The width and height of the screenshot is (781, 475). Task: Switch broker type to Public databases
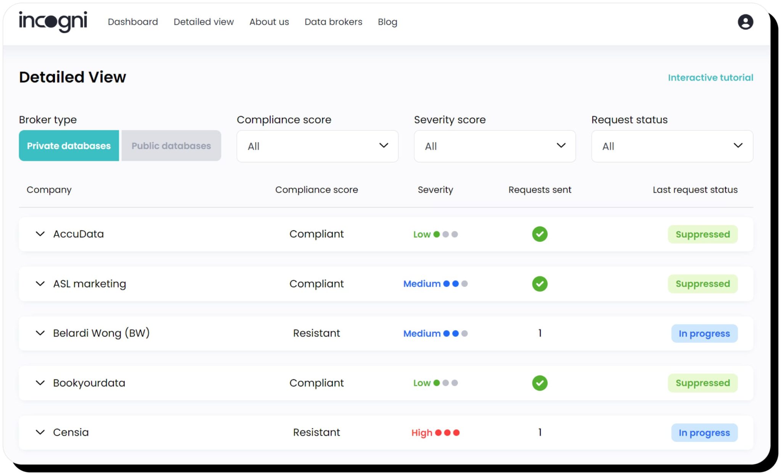pyautogui.click(x=171, y=146)
